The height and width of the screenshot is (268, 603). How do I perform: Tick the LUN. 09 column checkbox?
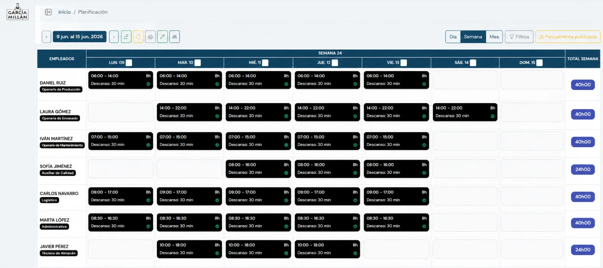[129, 63]
